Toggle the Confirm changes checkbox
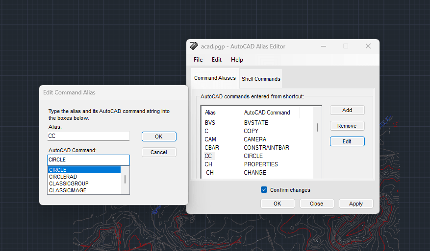The height and width of the screenshot is (251, 430). click(x=264, y=190)
